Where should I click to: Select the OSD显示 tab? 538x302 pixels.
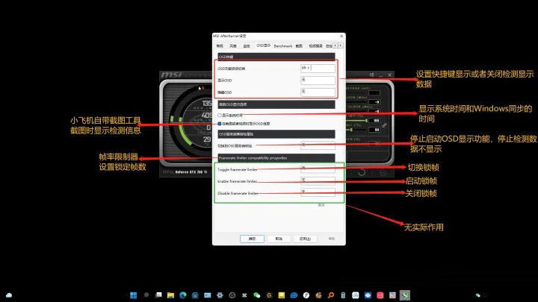[264, 45]
